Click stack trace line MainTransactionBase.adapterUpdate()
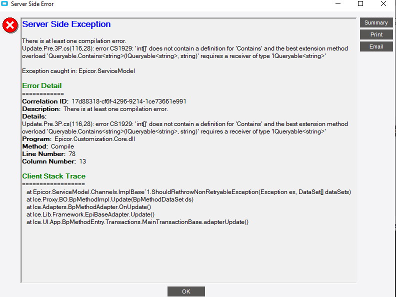 coord(137,222)
